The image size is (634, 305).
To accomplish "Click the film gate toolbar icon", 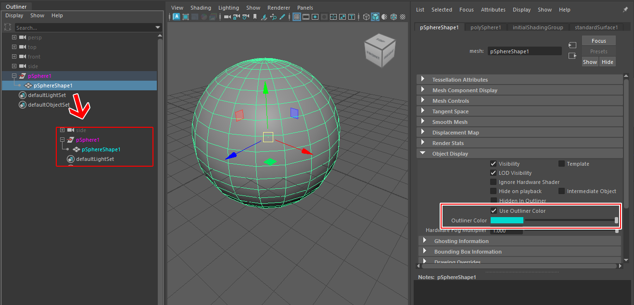I will pos(306,17).
